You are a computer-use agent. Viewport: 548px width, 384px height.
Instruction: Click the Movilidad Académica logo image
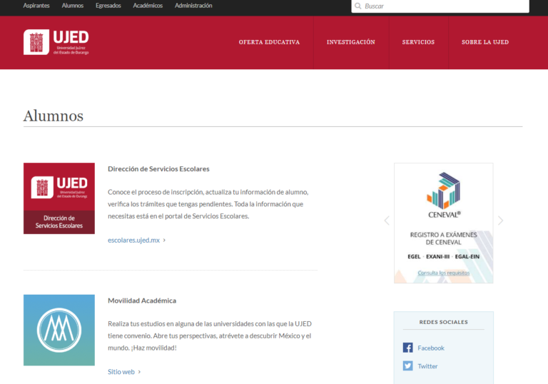pos(59,330)
